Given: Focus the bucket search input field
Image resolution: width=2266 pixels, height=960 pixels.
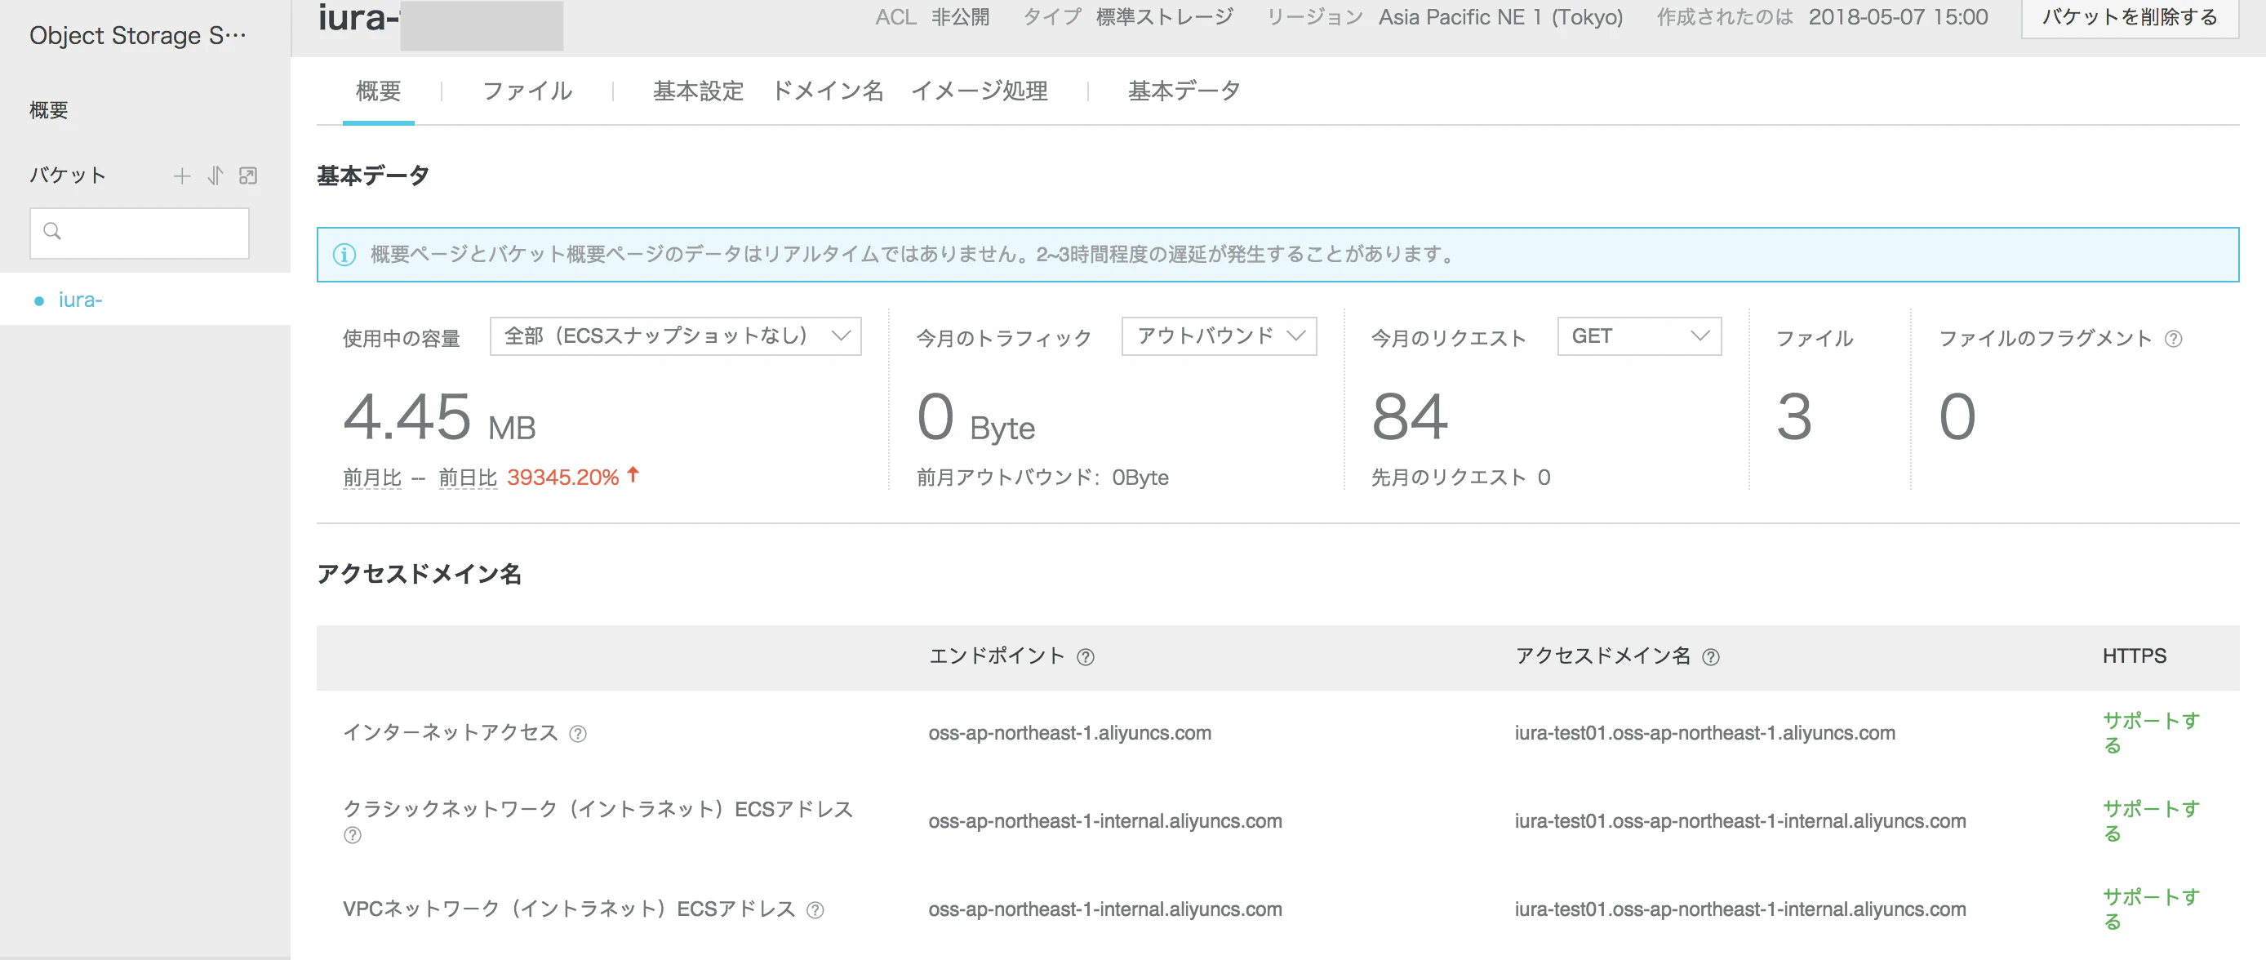Looking at the screenshot, I should 139,233.
